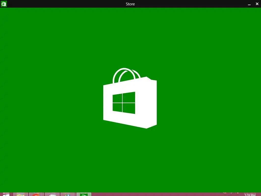Viewport: 261px width, 196px height.
Task: Open the Windows Start button
Action: pos(6,194)
